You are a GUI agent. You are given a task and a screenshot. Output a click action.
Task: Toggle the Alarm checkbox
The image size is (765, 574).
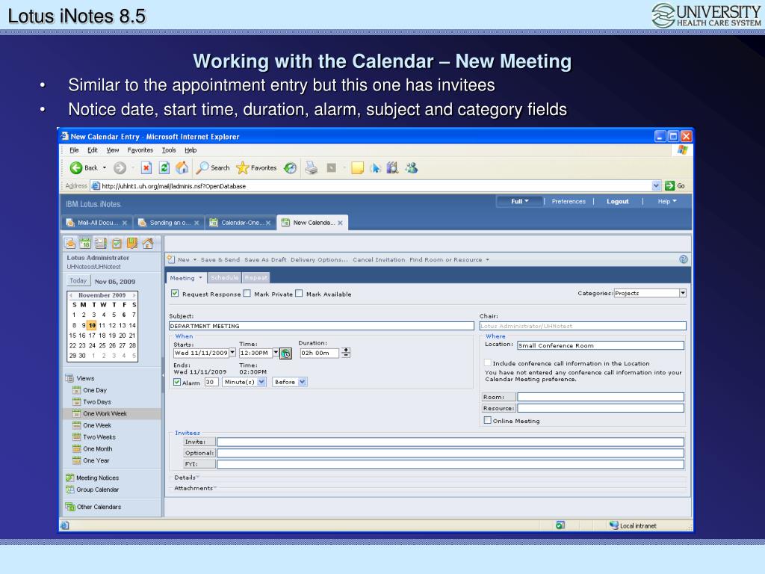pyautogui.click(x=177, y=382)
